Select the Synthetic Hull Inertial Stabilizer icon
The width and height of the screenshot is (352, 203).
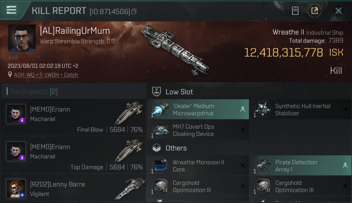coord(262,109)
